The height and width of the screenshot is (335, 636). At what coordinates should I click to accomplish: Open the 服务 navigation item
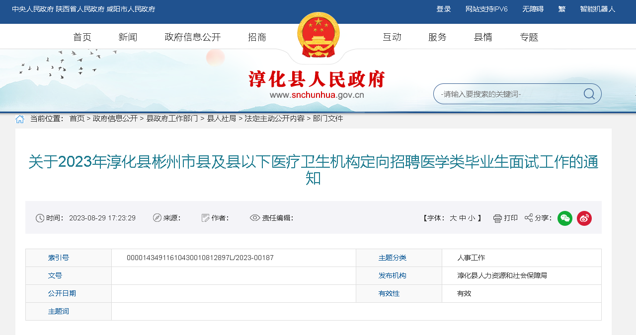[x=438, y=37]
